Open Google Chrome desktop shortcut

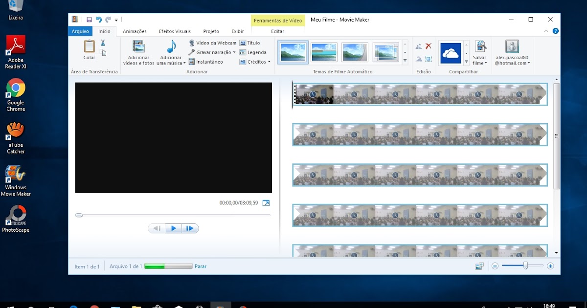click(x=16, y=94)
